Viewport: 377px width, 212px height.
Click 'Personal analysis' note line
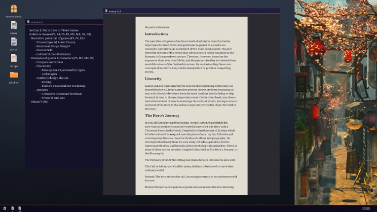click(52, 98)
